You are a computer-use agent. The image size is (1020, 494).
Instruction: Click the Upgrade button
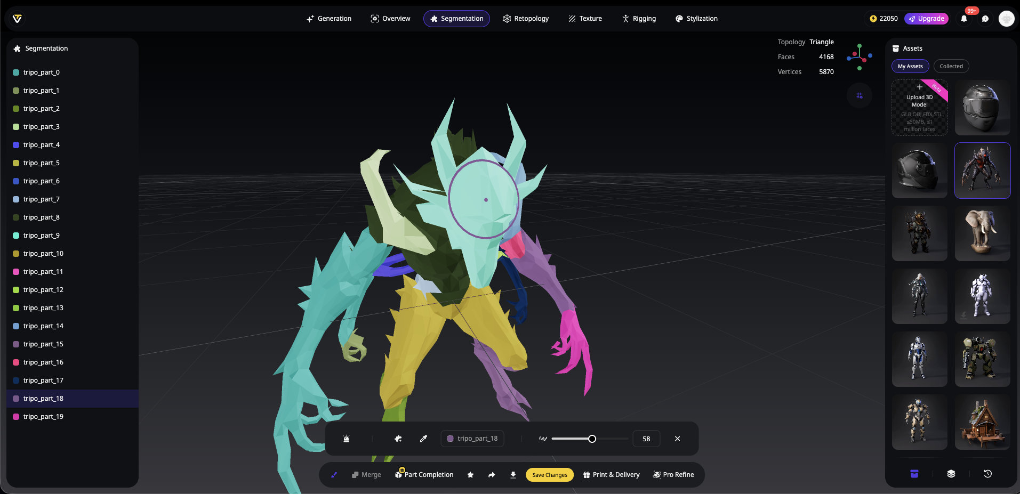(926, 19)
